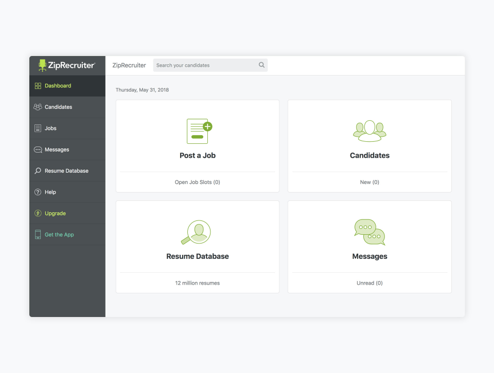Screen dimensions: 494x373
Task: Click the Resume Database magnifying-glass person icon
Action: coord(198,232)
